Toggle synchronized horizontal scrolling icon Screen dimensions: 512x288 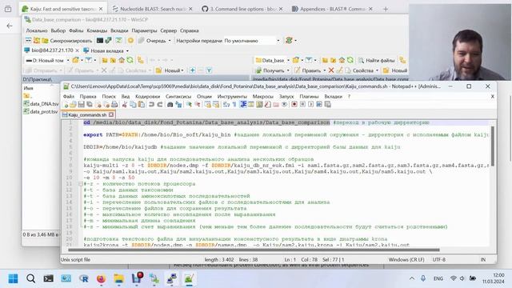pos(216,105)
